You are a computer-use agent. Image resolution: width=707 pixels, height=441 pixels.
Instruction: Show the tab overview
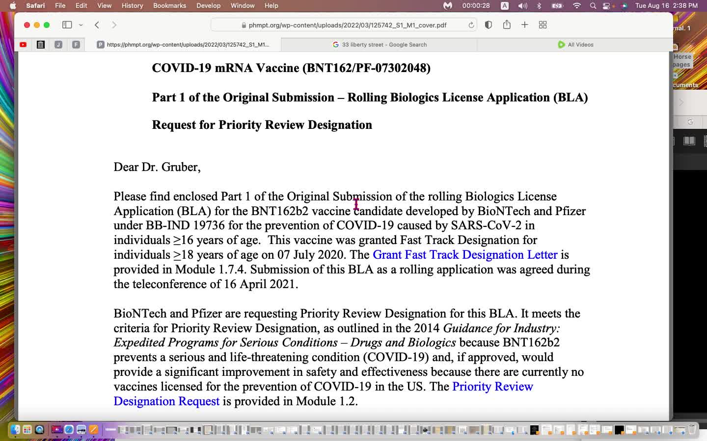[x=543, y=24]
